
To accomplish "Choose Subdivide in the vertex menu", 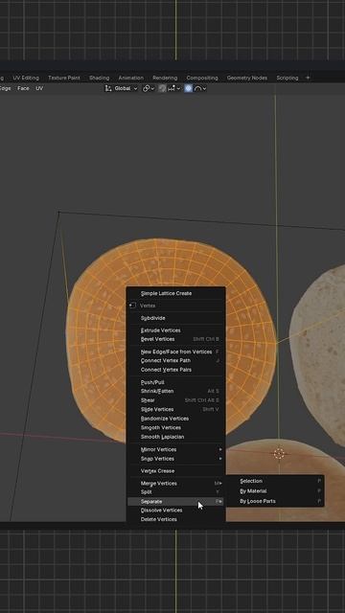I will (x=175, y=318).
